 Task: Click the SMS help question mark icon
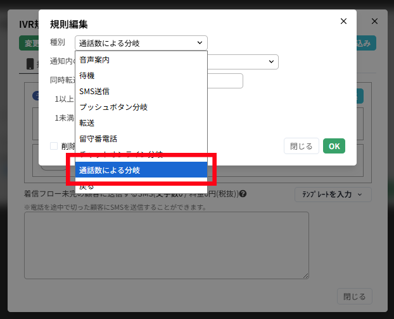click(x=243, y=194)
